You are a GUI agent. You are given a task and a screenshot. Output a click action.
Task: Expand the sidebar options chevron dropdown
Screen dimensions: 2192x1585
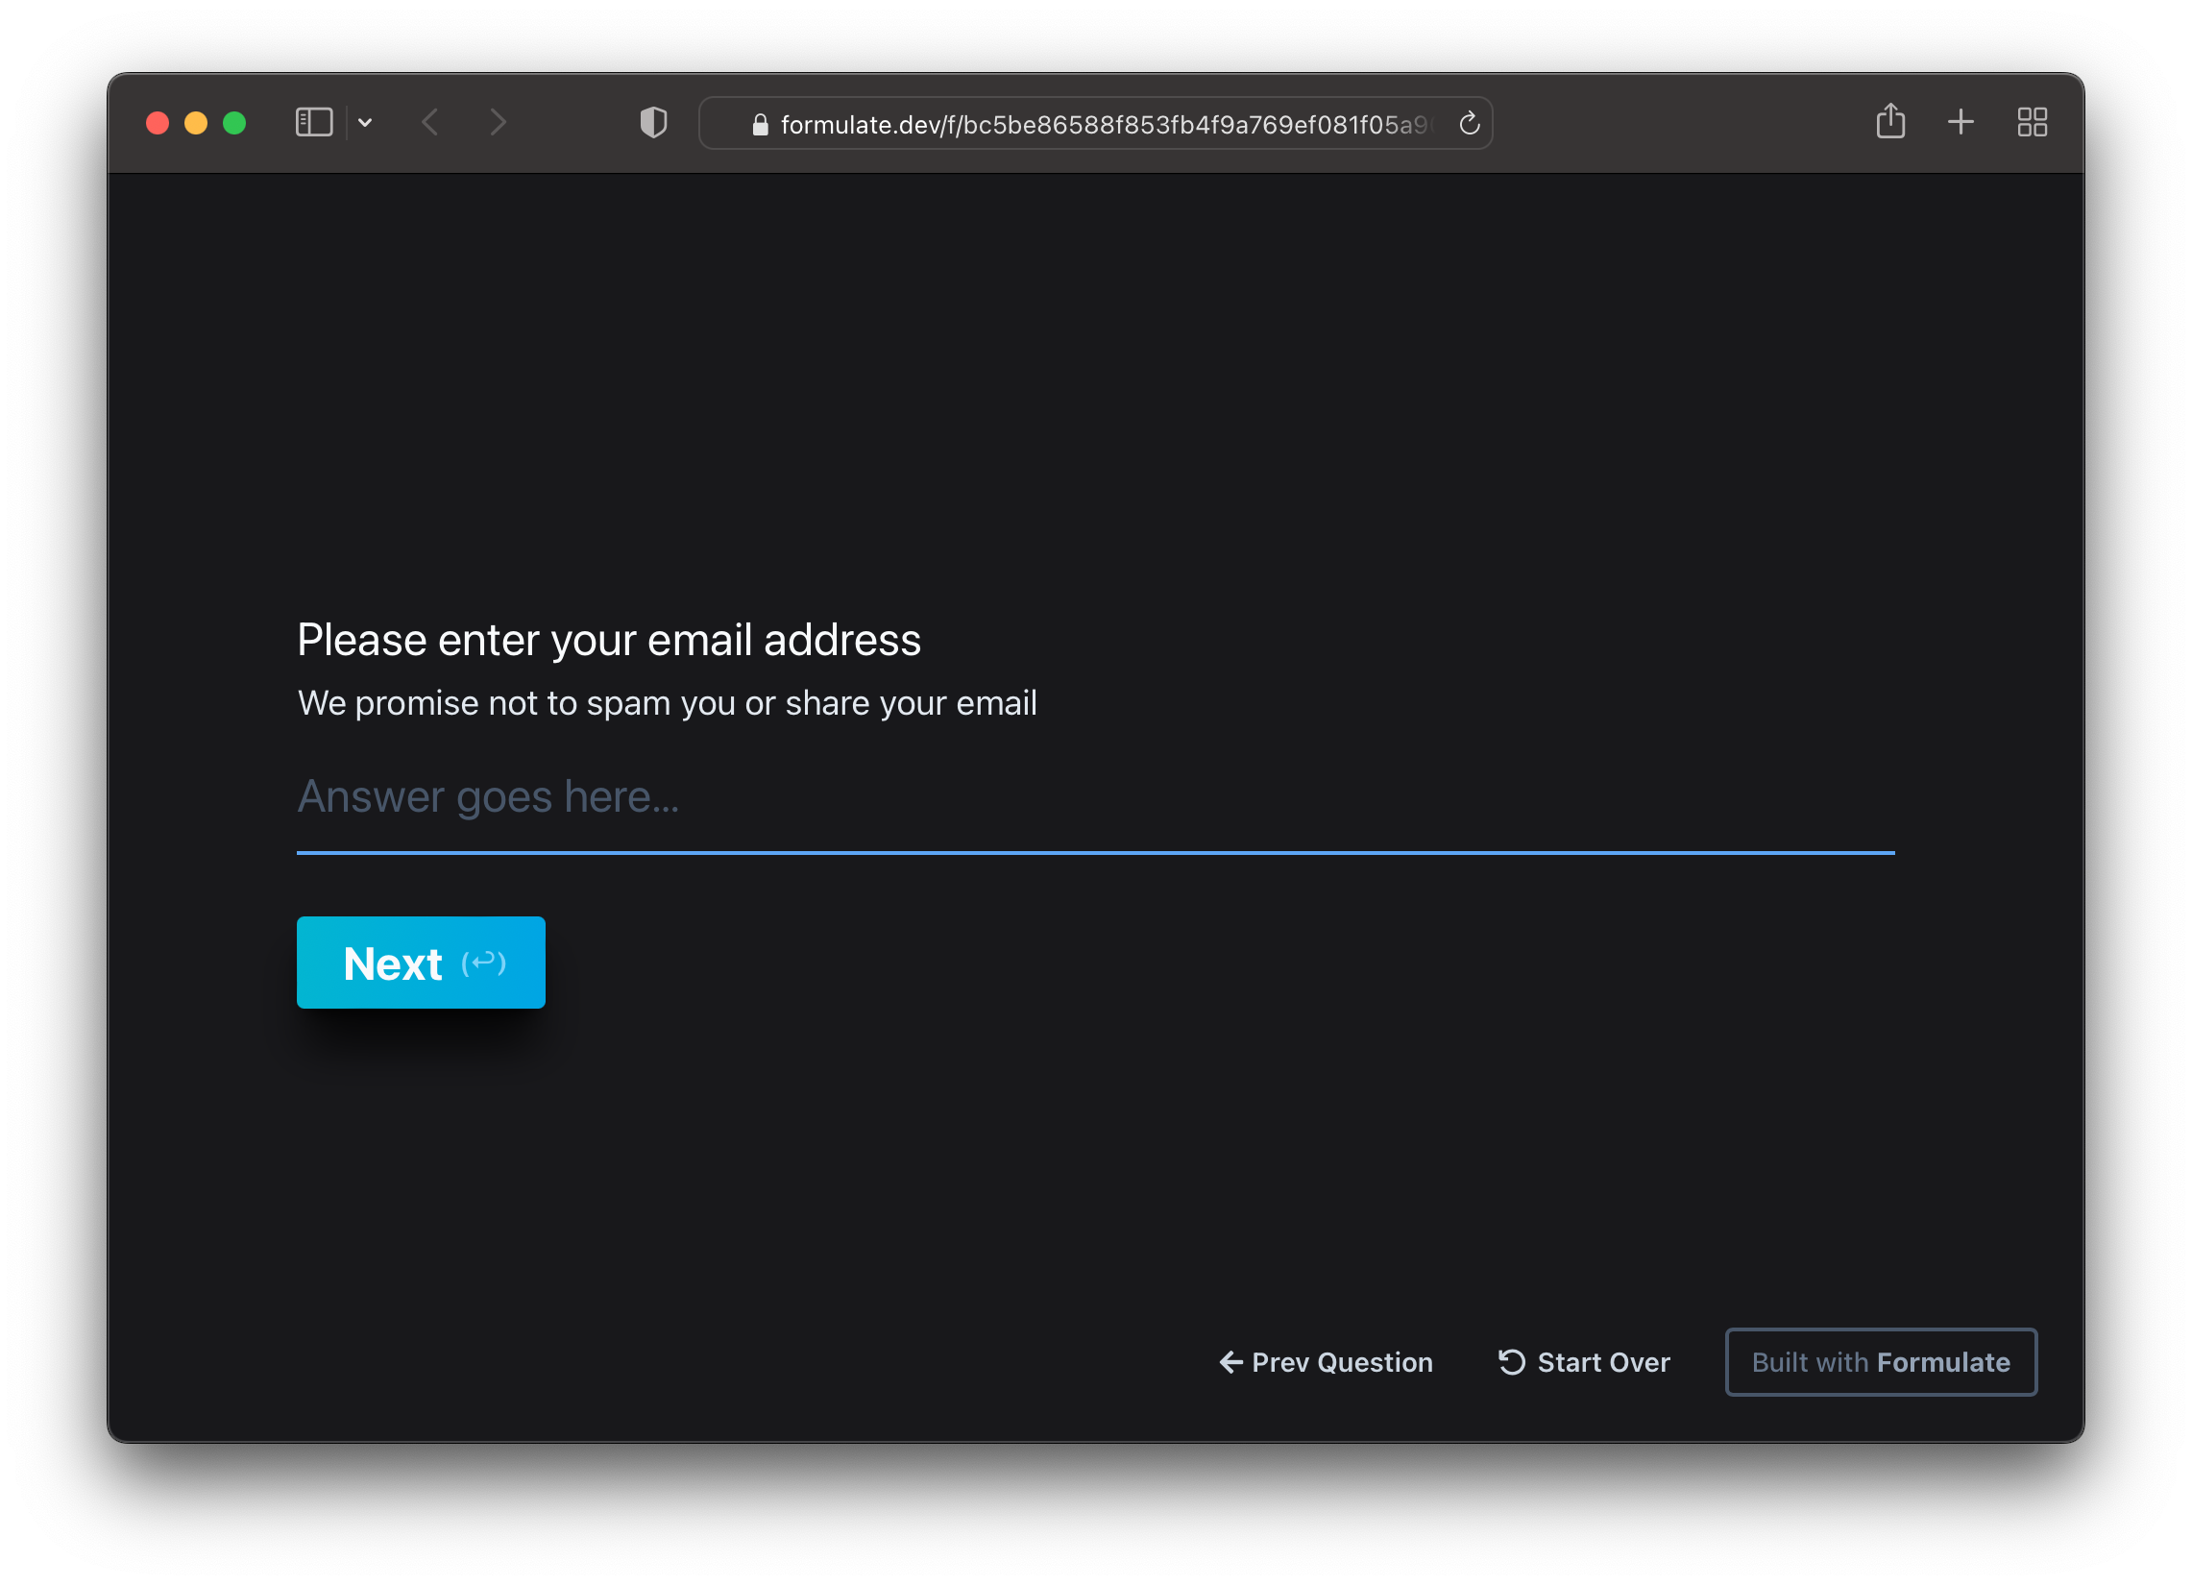365,123
